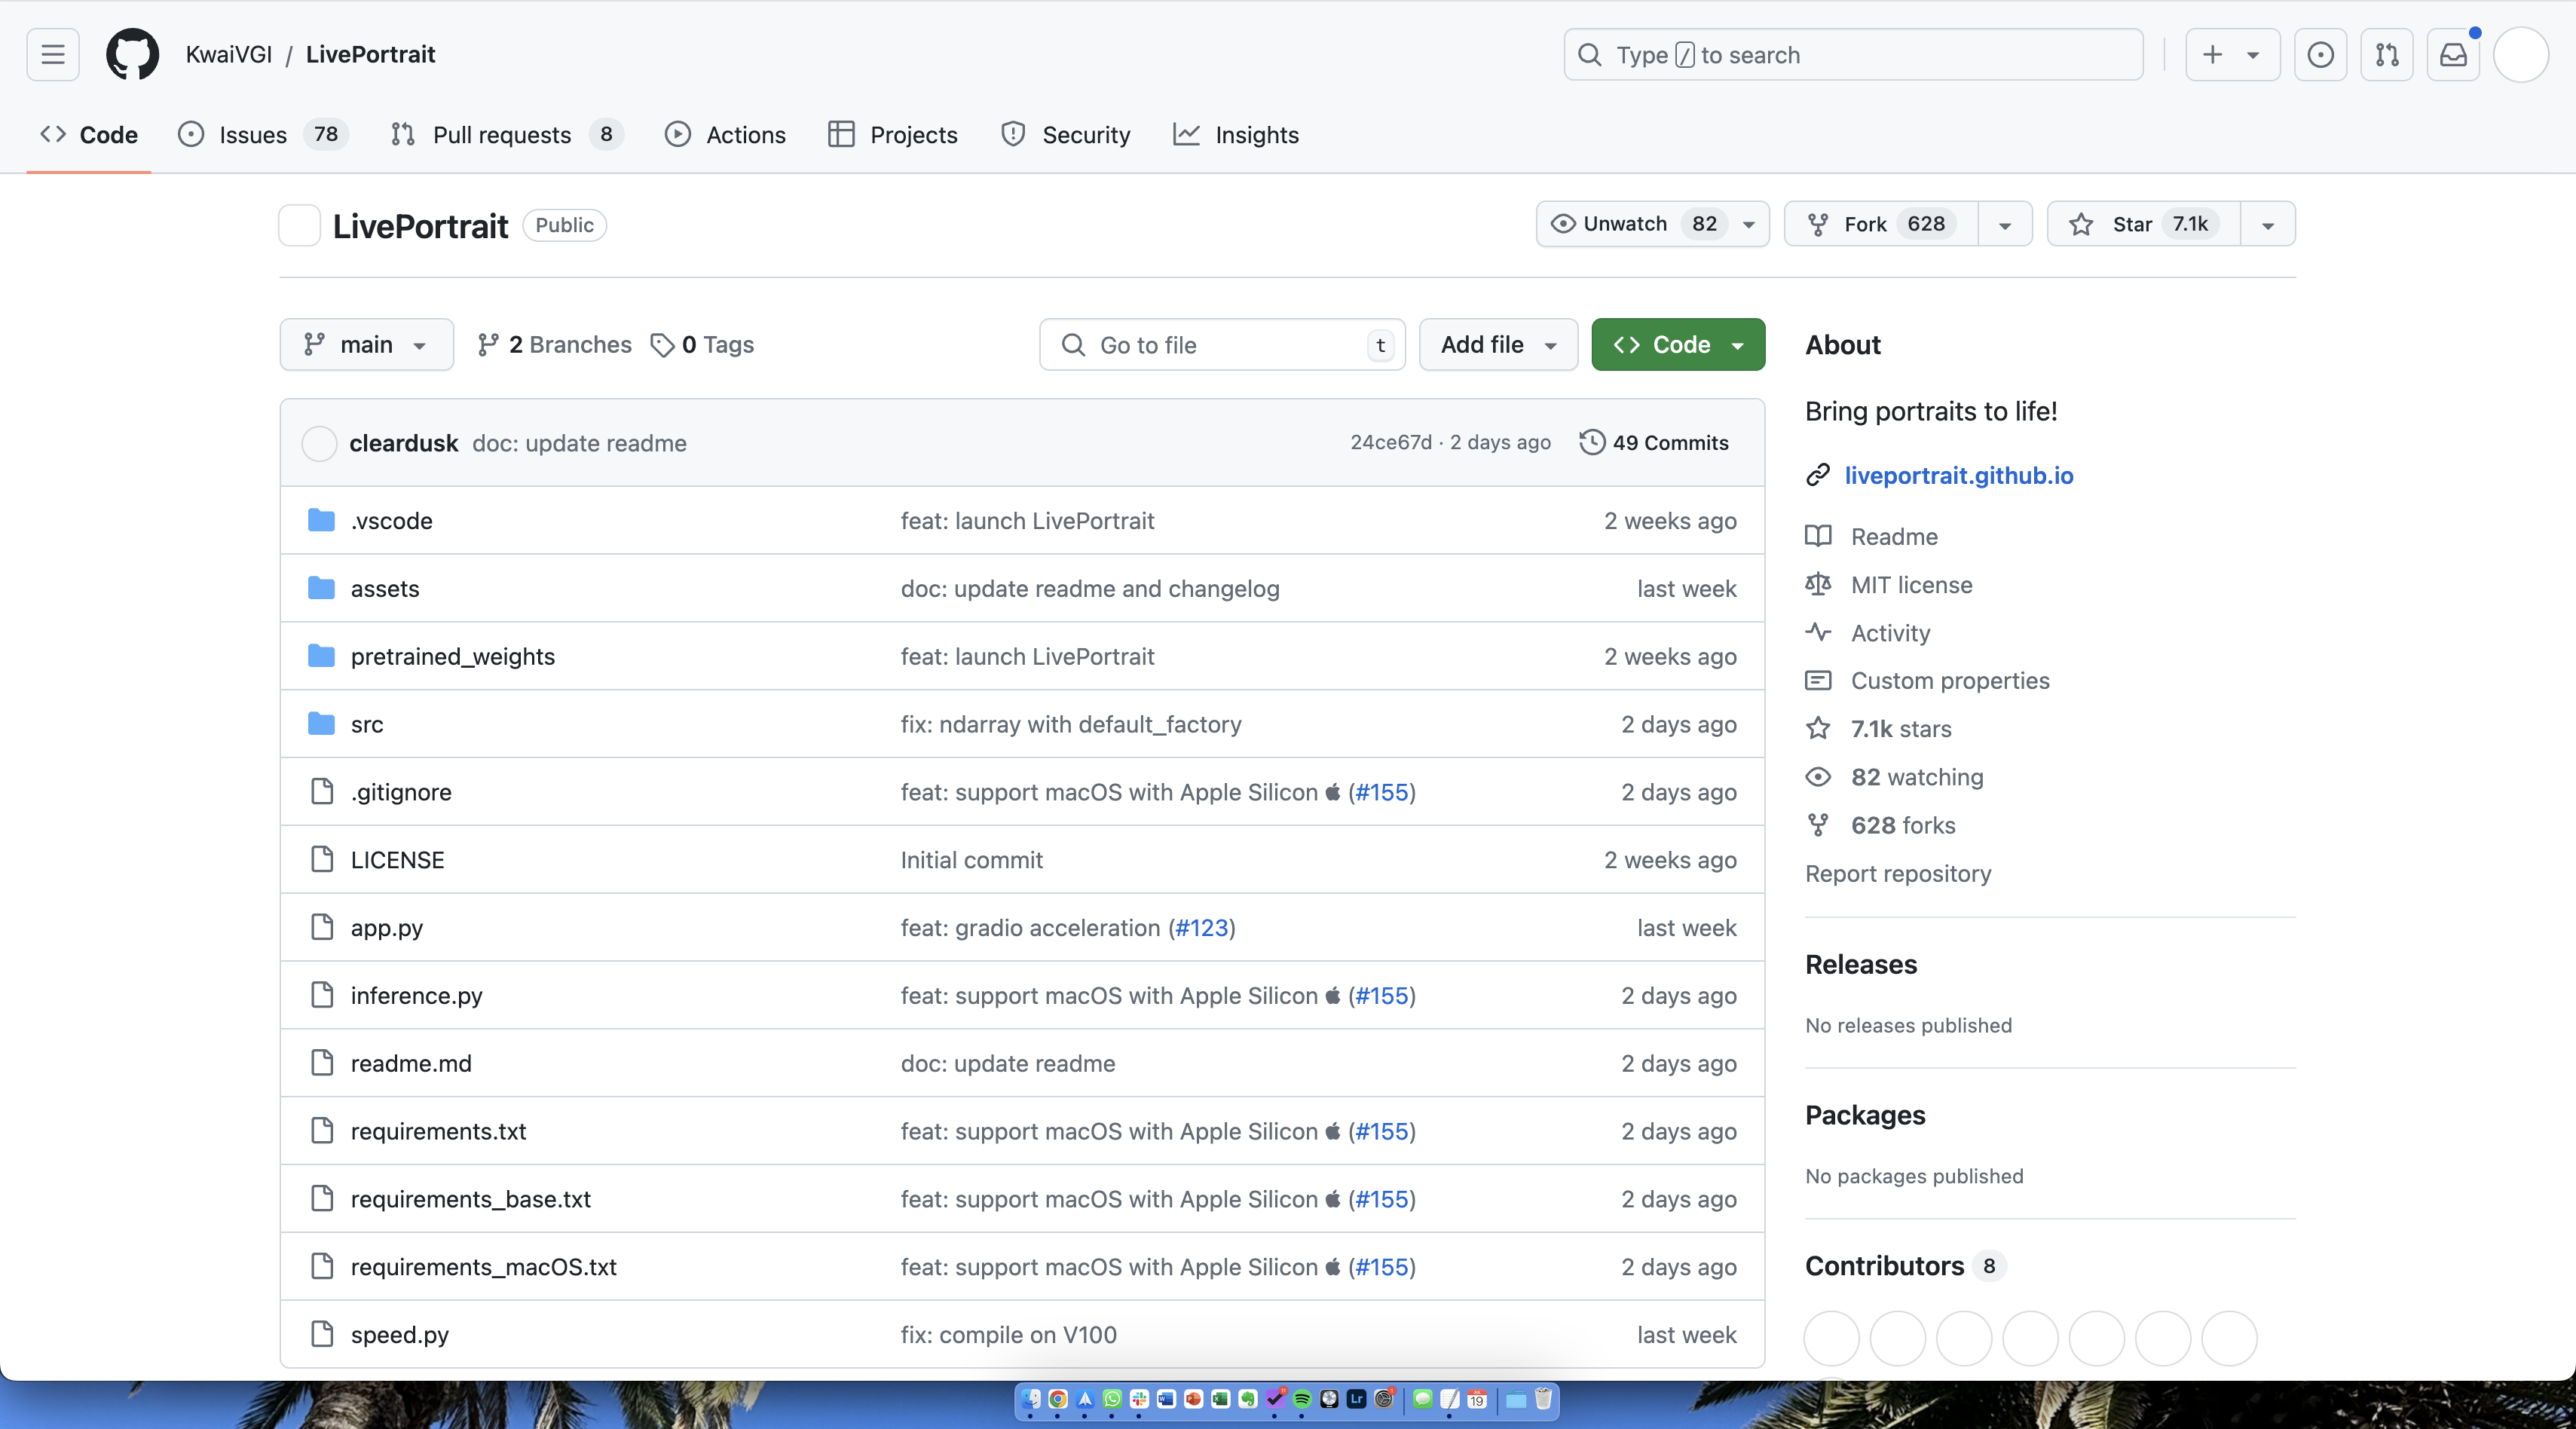Expand the Create new plus dropdown
Image resolution: width=2576 pixels, height=1429 pixels.
click(2232, 55)
